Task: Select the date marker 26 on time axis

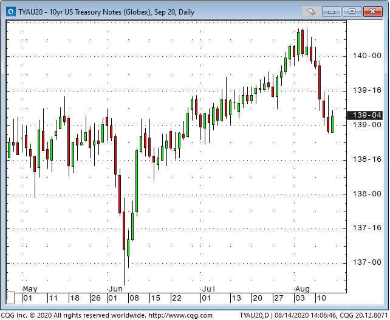Action: pyautogui.click(x=96, y=298)
